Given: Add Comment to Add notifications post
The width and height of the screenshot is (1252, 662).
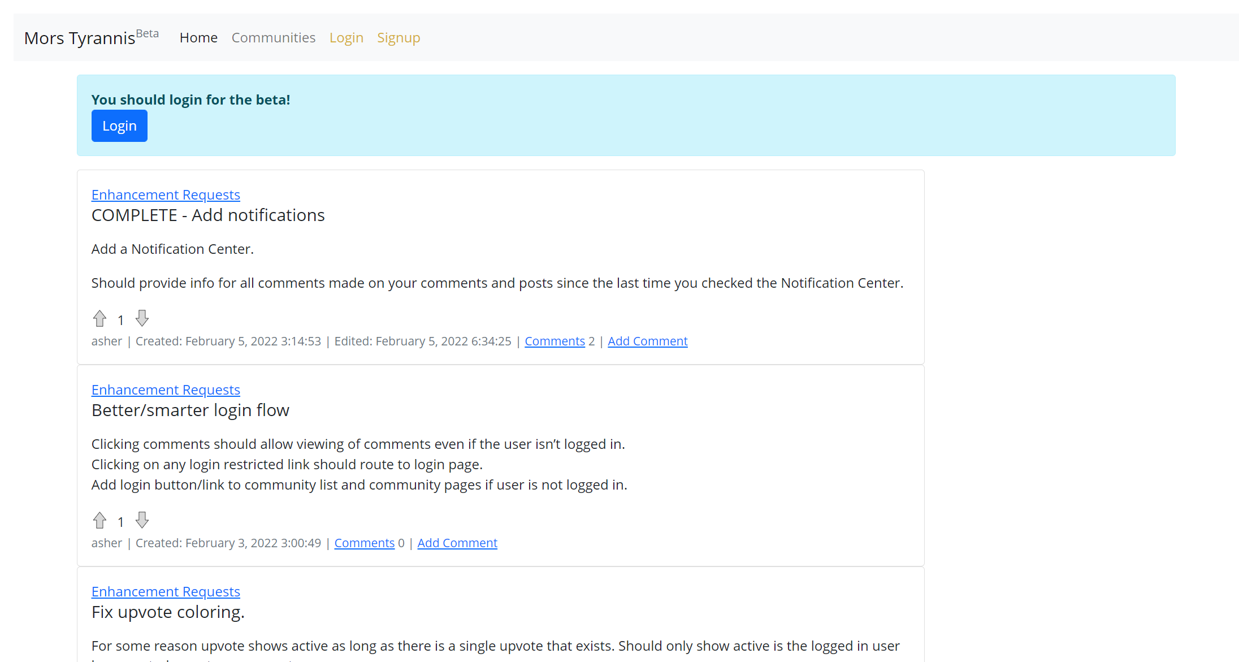Looking at the screenshot, I should (647, 341).
